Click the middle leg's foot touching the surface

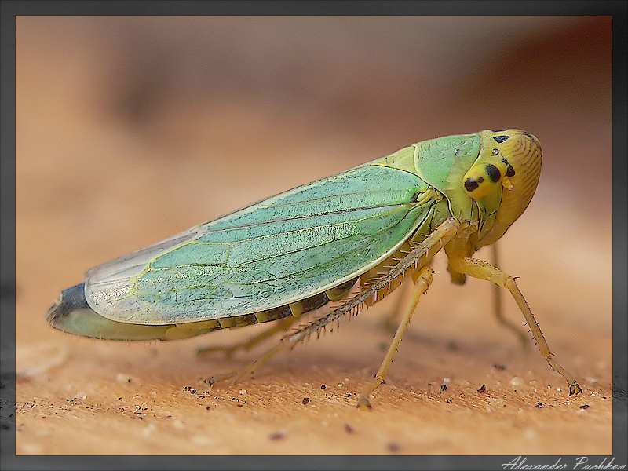pyautogui.click(x=364, y=402)
